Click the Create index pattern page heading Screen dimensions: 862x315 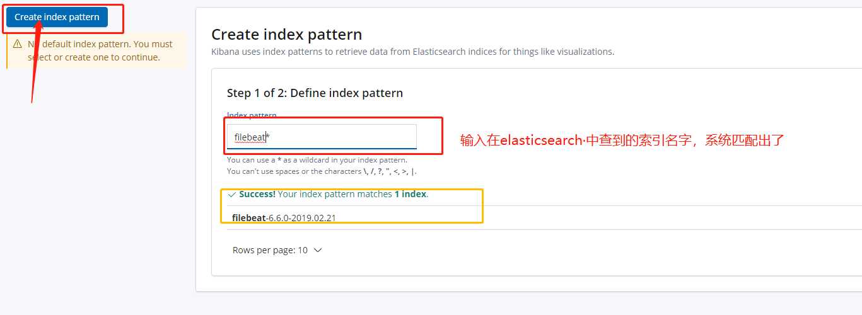(x=287, y=34)
